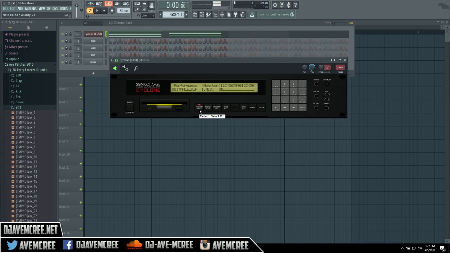Toggle the record button in the transport
The image size is (450, 253).
pos(112,11)
